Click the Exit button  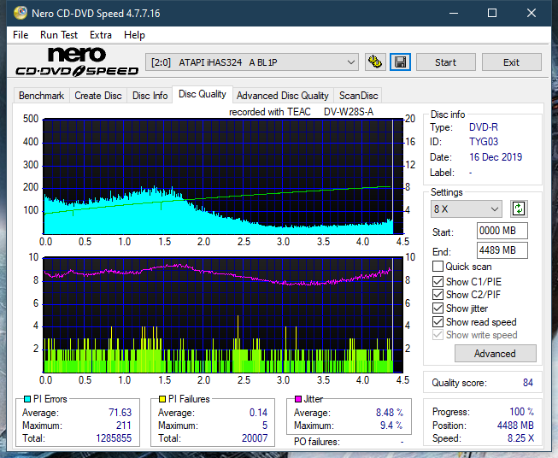tap(511, 62)
